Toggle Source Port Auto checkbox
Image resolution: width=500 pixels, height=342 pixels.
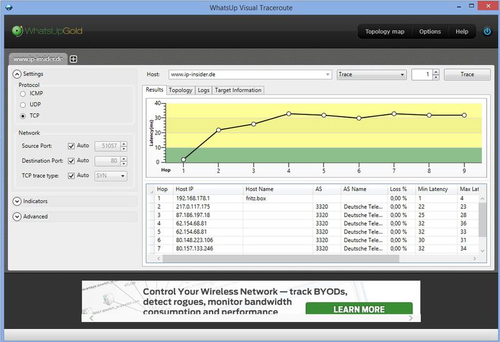71,146
